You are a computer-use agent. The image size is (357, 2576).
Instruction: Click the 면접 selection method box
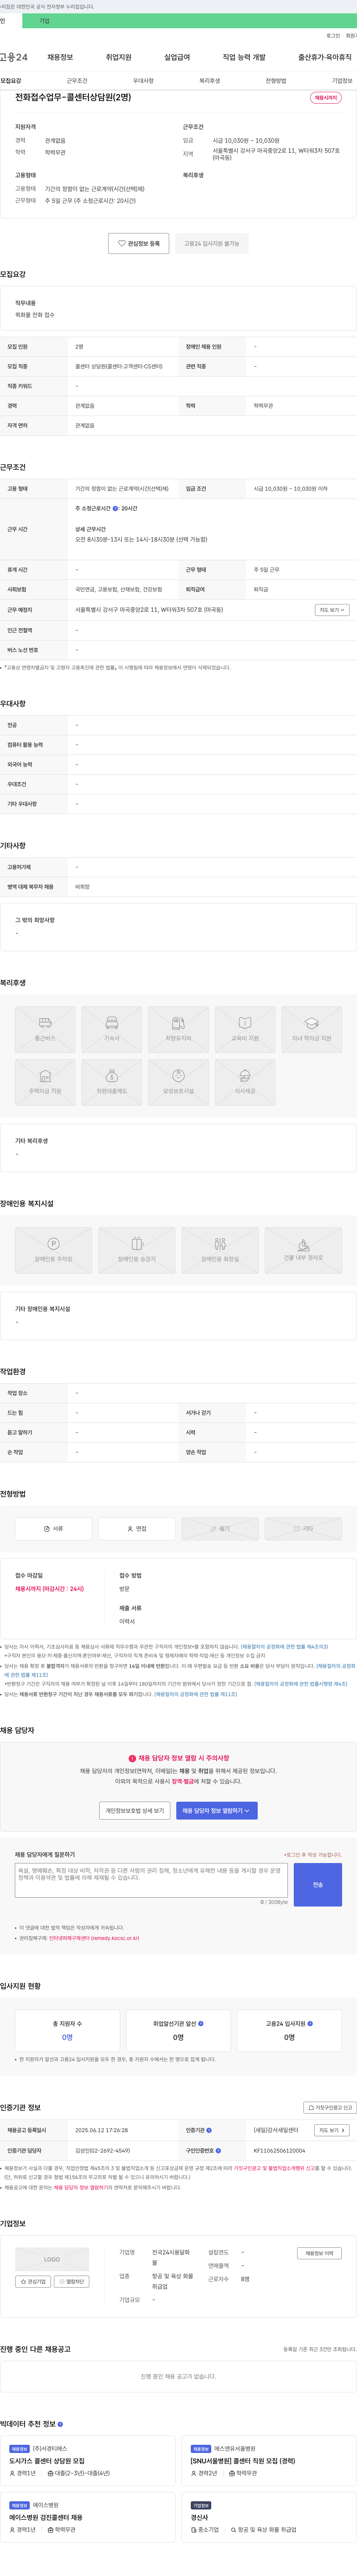[x=137, y=1528]
